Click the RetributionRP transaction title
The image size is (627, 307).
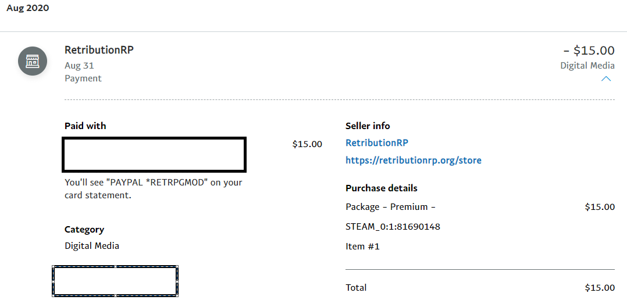coord(99,50)
